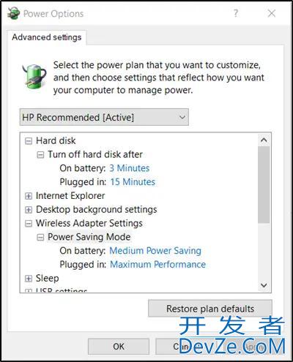Collapse Wireless Adapter Settings node
The image size is (293, 362).
29,224
